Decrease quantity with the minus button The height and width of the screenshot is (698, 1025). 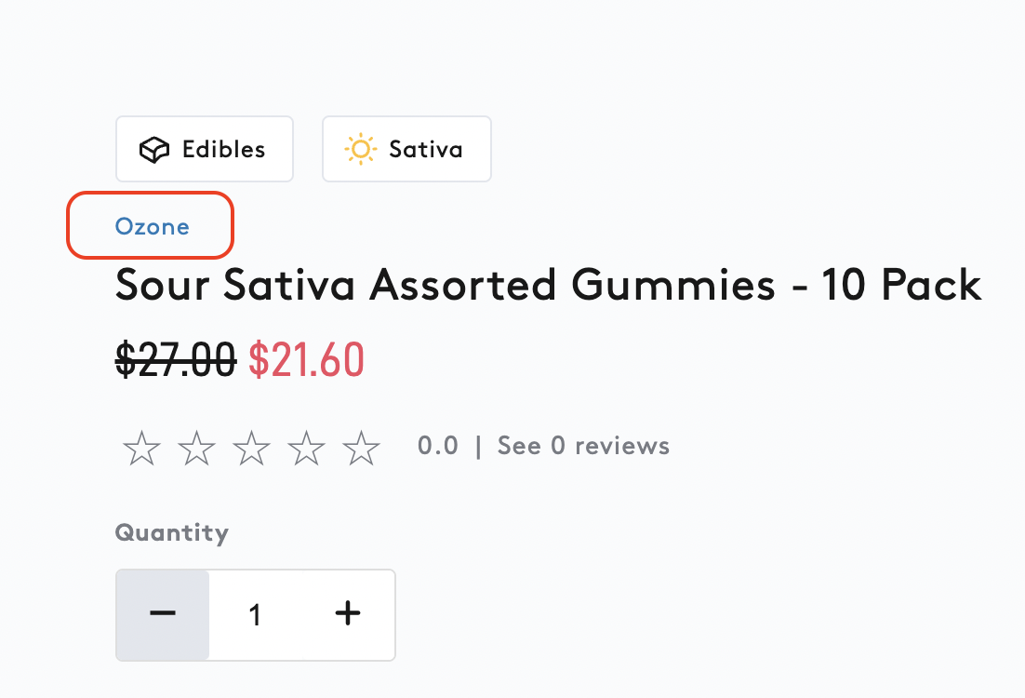click(163, 615)
